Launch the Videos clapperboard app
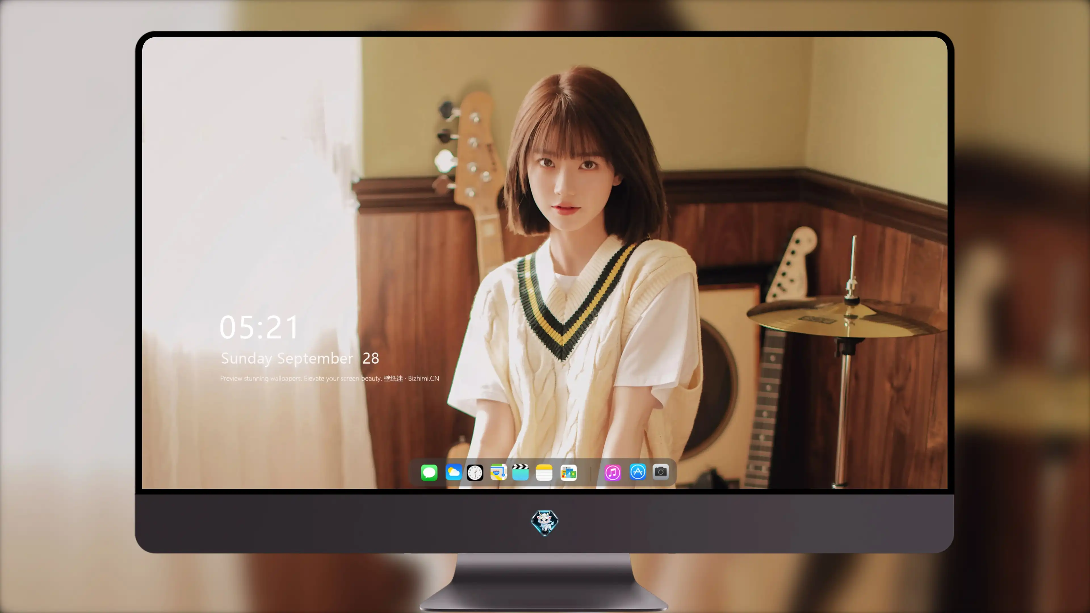Screen dimensions: 1090x613 [521, 472]
